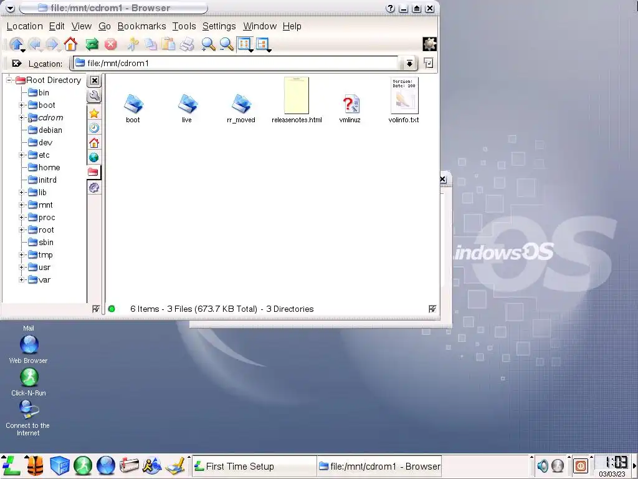The width and height of the screenshot is (638, 479).
Task: Launch Click-N-Run desktop icon
Action: coord(29,382)
